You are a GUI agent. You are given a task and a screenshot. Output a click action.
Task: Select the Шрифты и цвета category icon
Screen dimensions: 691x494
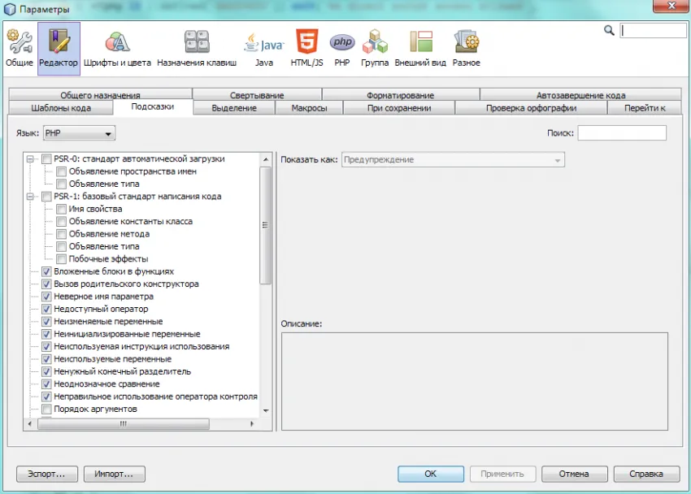[x=117, y=48]
